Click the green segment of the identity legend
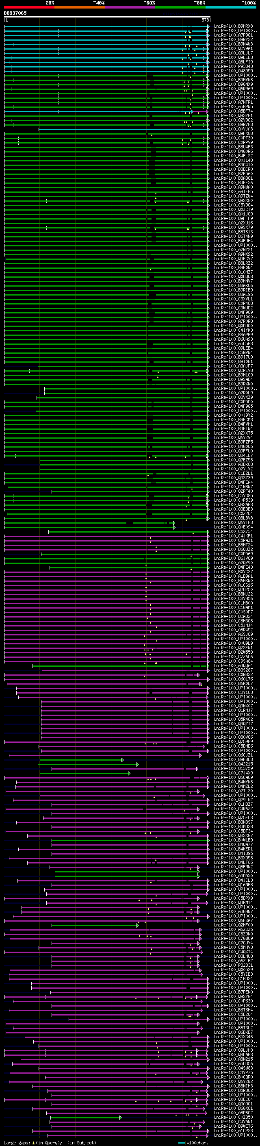The image size is (260, 1146). click(x=180, y=7)
